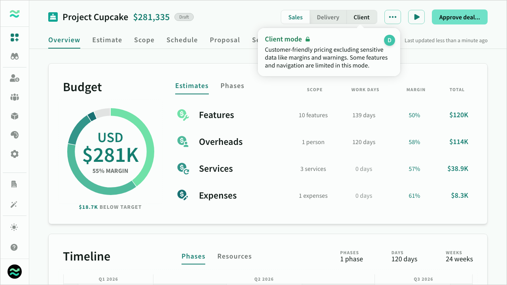The width and height of the screenshot is (507, 285).
Task: Open the settings gear in sidebar
Action: [x=14, y=154]
